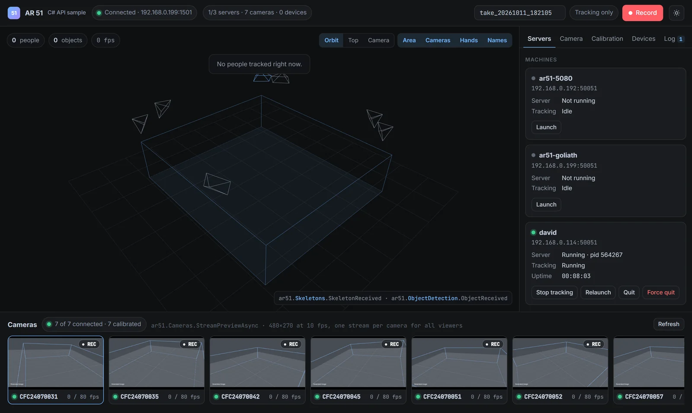Switch to Orbit view mode
The height and width of the screenshot is (413, 692).
[x=331, y=40]
